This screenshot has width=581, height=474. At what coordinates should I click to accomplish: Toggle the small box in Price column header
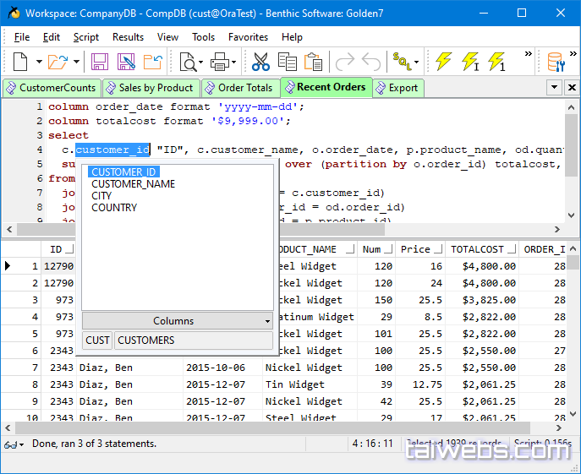[437, 250]
